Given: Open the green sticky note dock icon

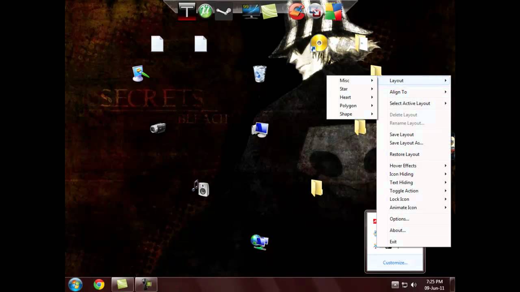Looking at the screenshot, I should [269, 11].
